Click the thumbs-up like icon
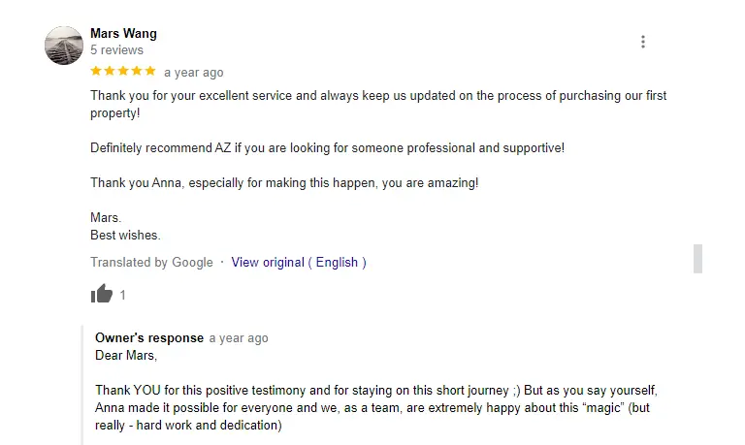This screenshot has height=445, width=745. (101, 294)
